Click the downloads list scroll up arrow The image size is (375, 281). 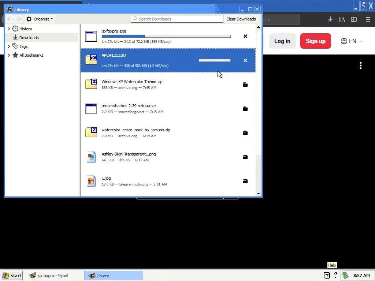click(258, 27)
